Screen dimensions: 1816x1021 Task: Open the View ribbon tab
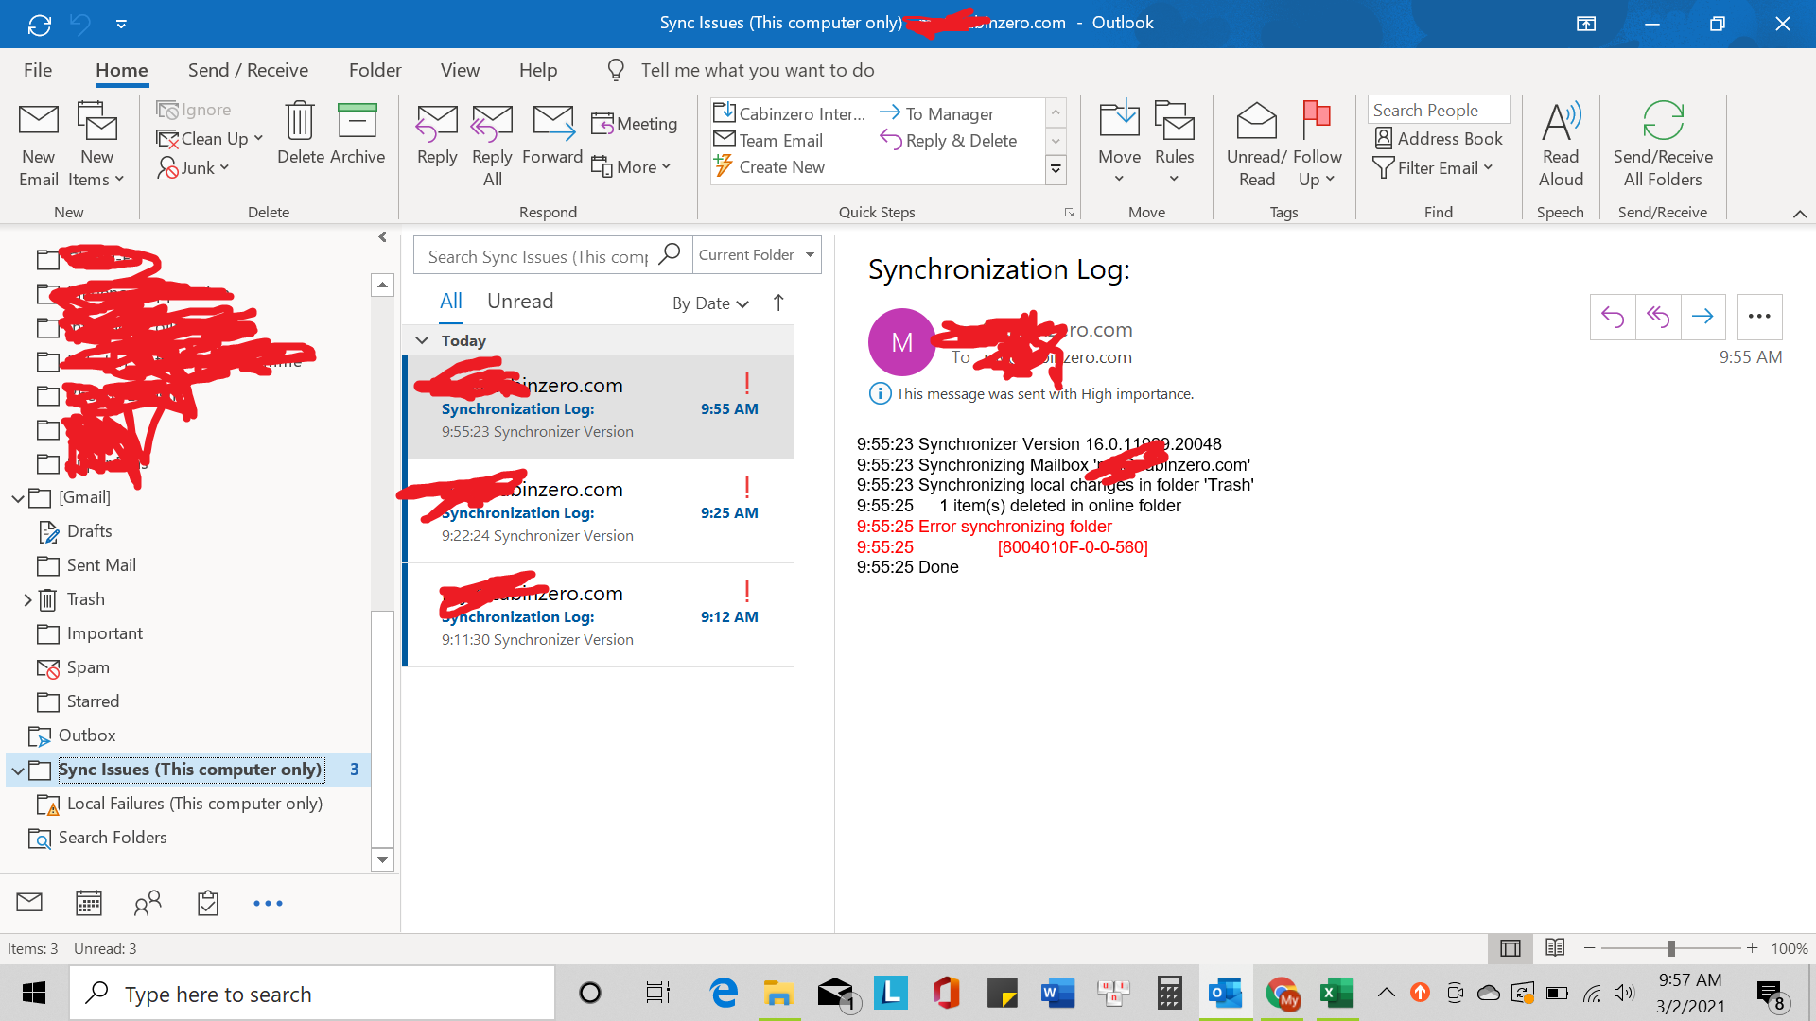[x=460, y=70]
